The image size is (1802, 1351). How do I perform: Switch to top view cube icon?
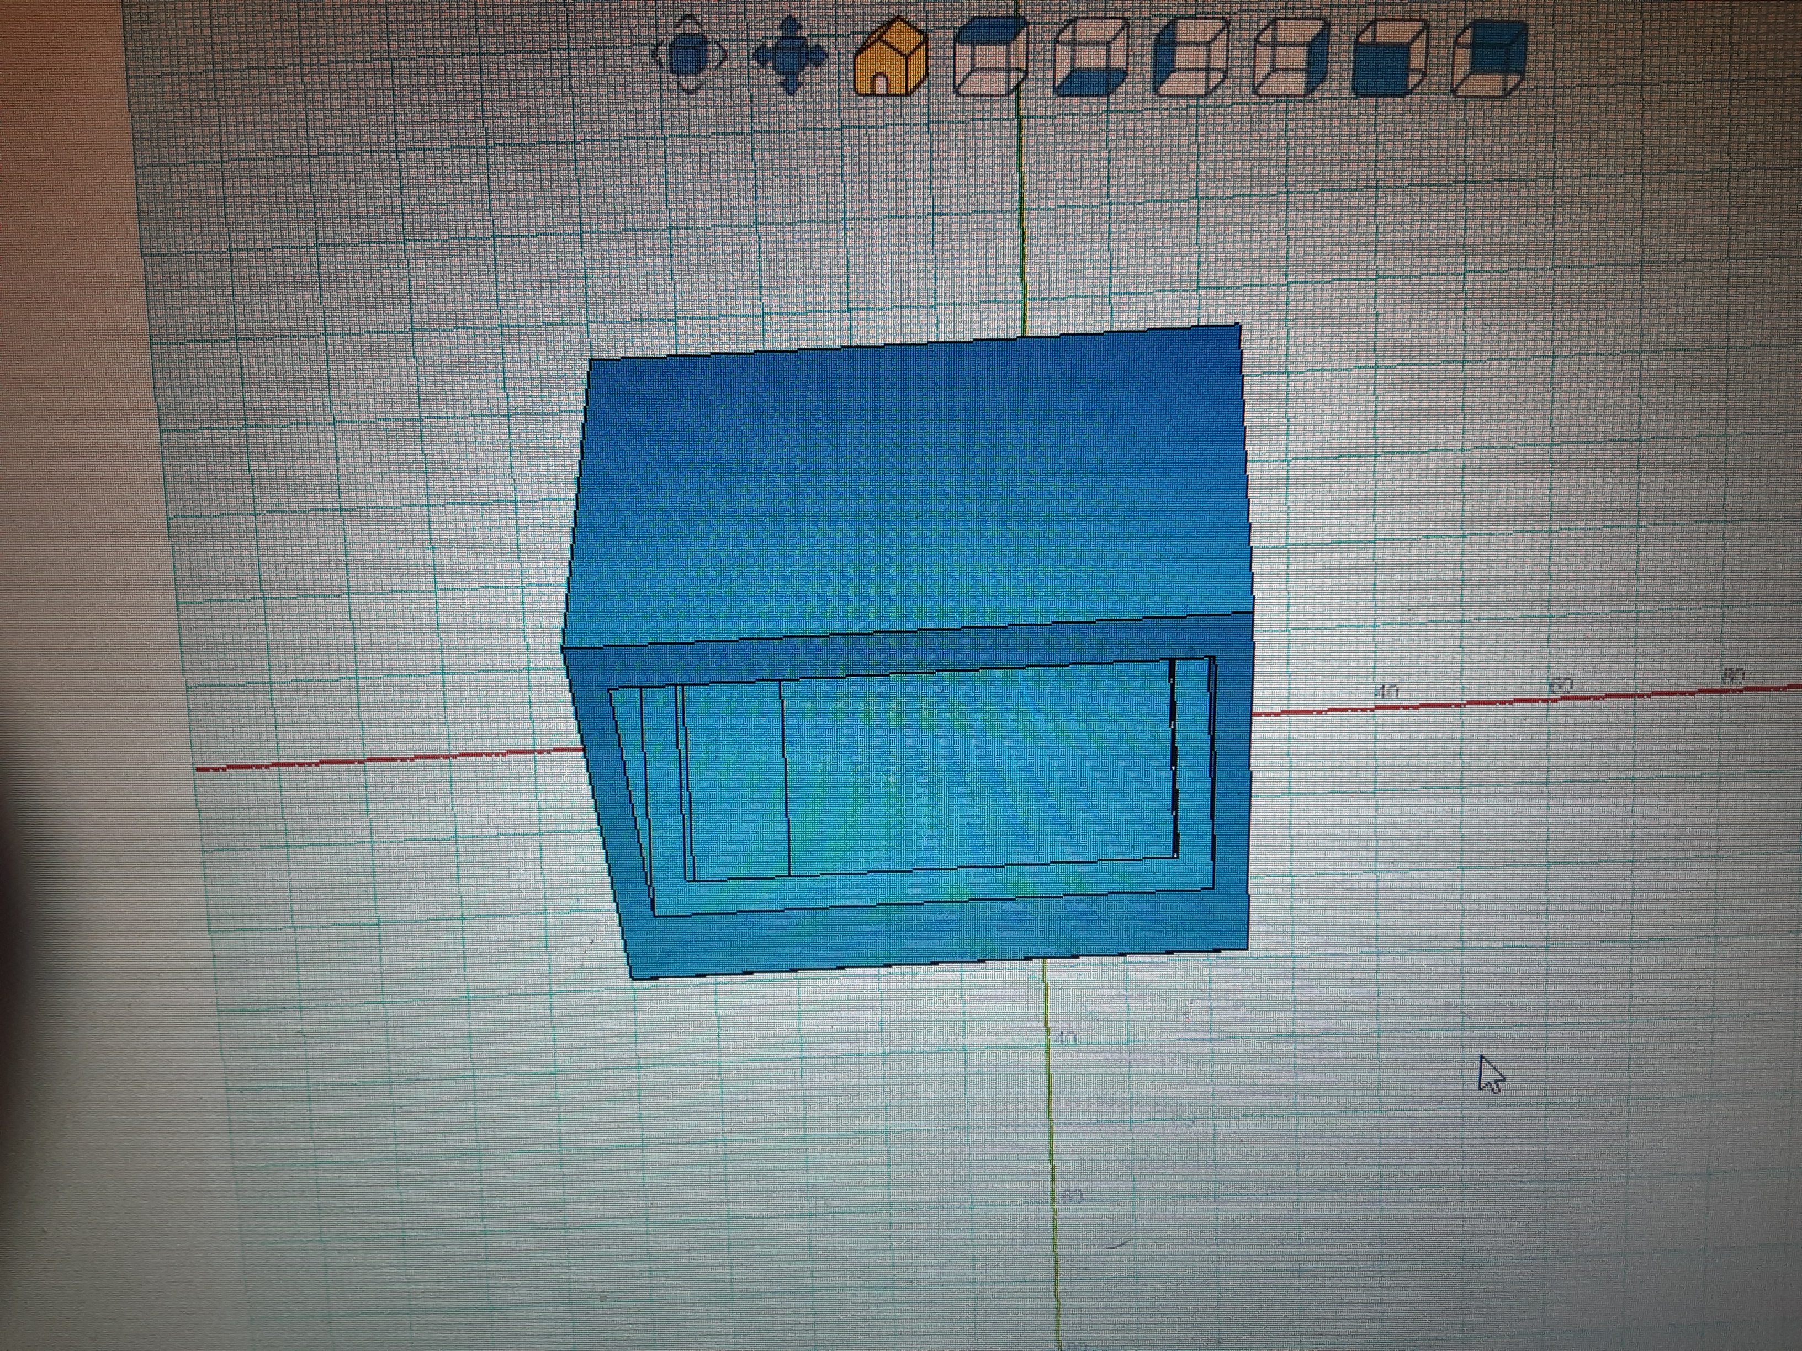click(990, 57)
